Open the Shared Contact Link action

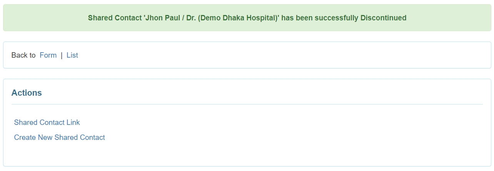[x=47, y=123]
